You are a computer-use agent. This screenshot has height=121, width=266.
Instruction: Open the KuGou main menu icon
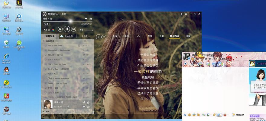tap(187, 14)
